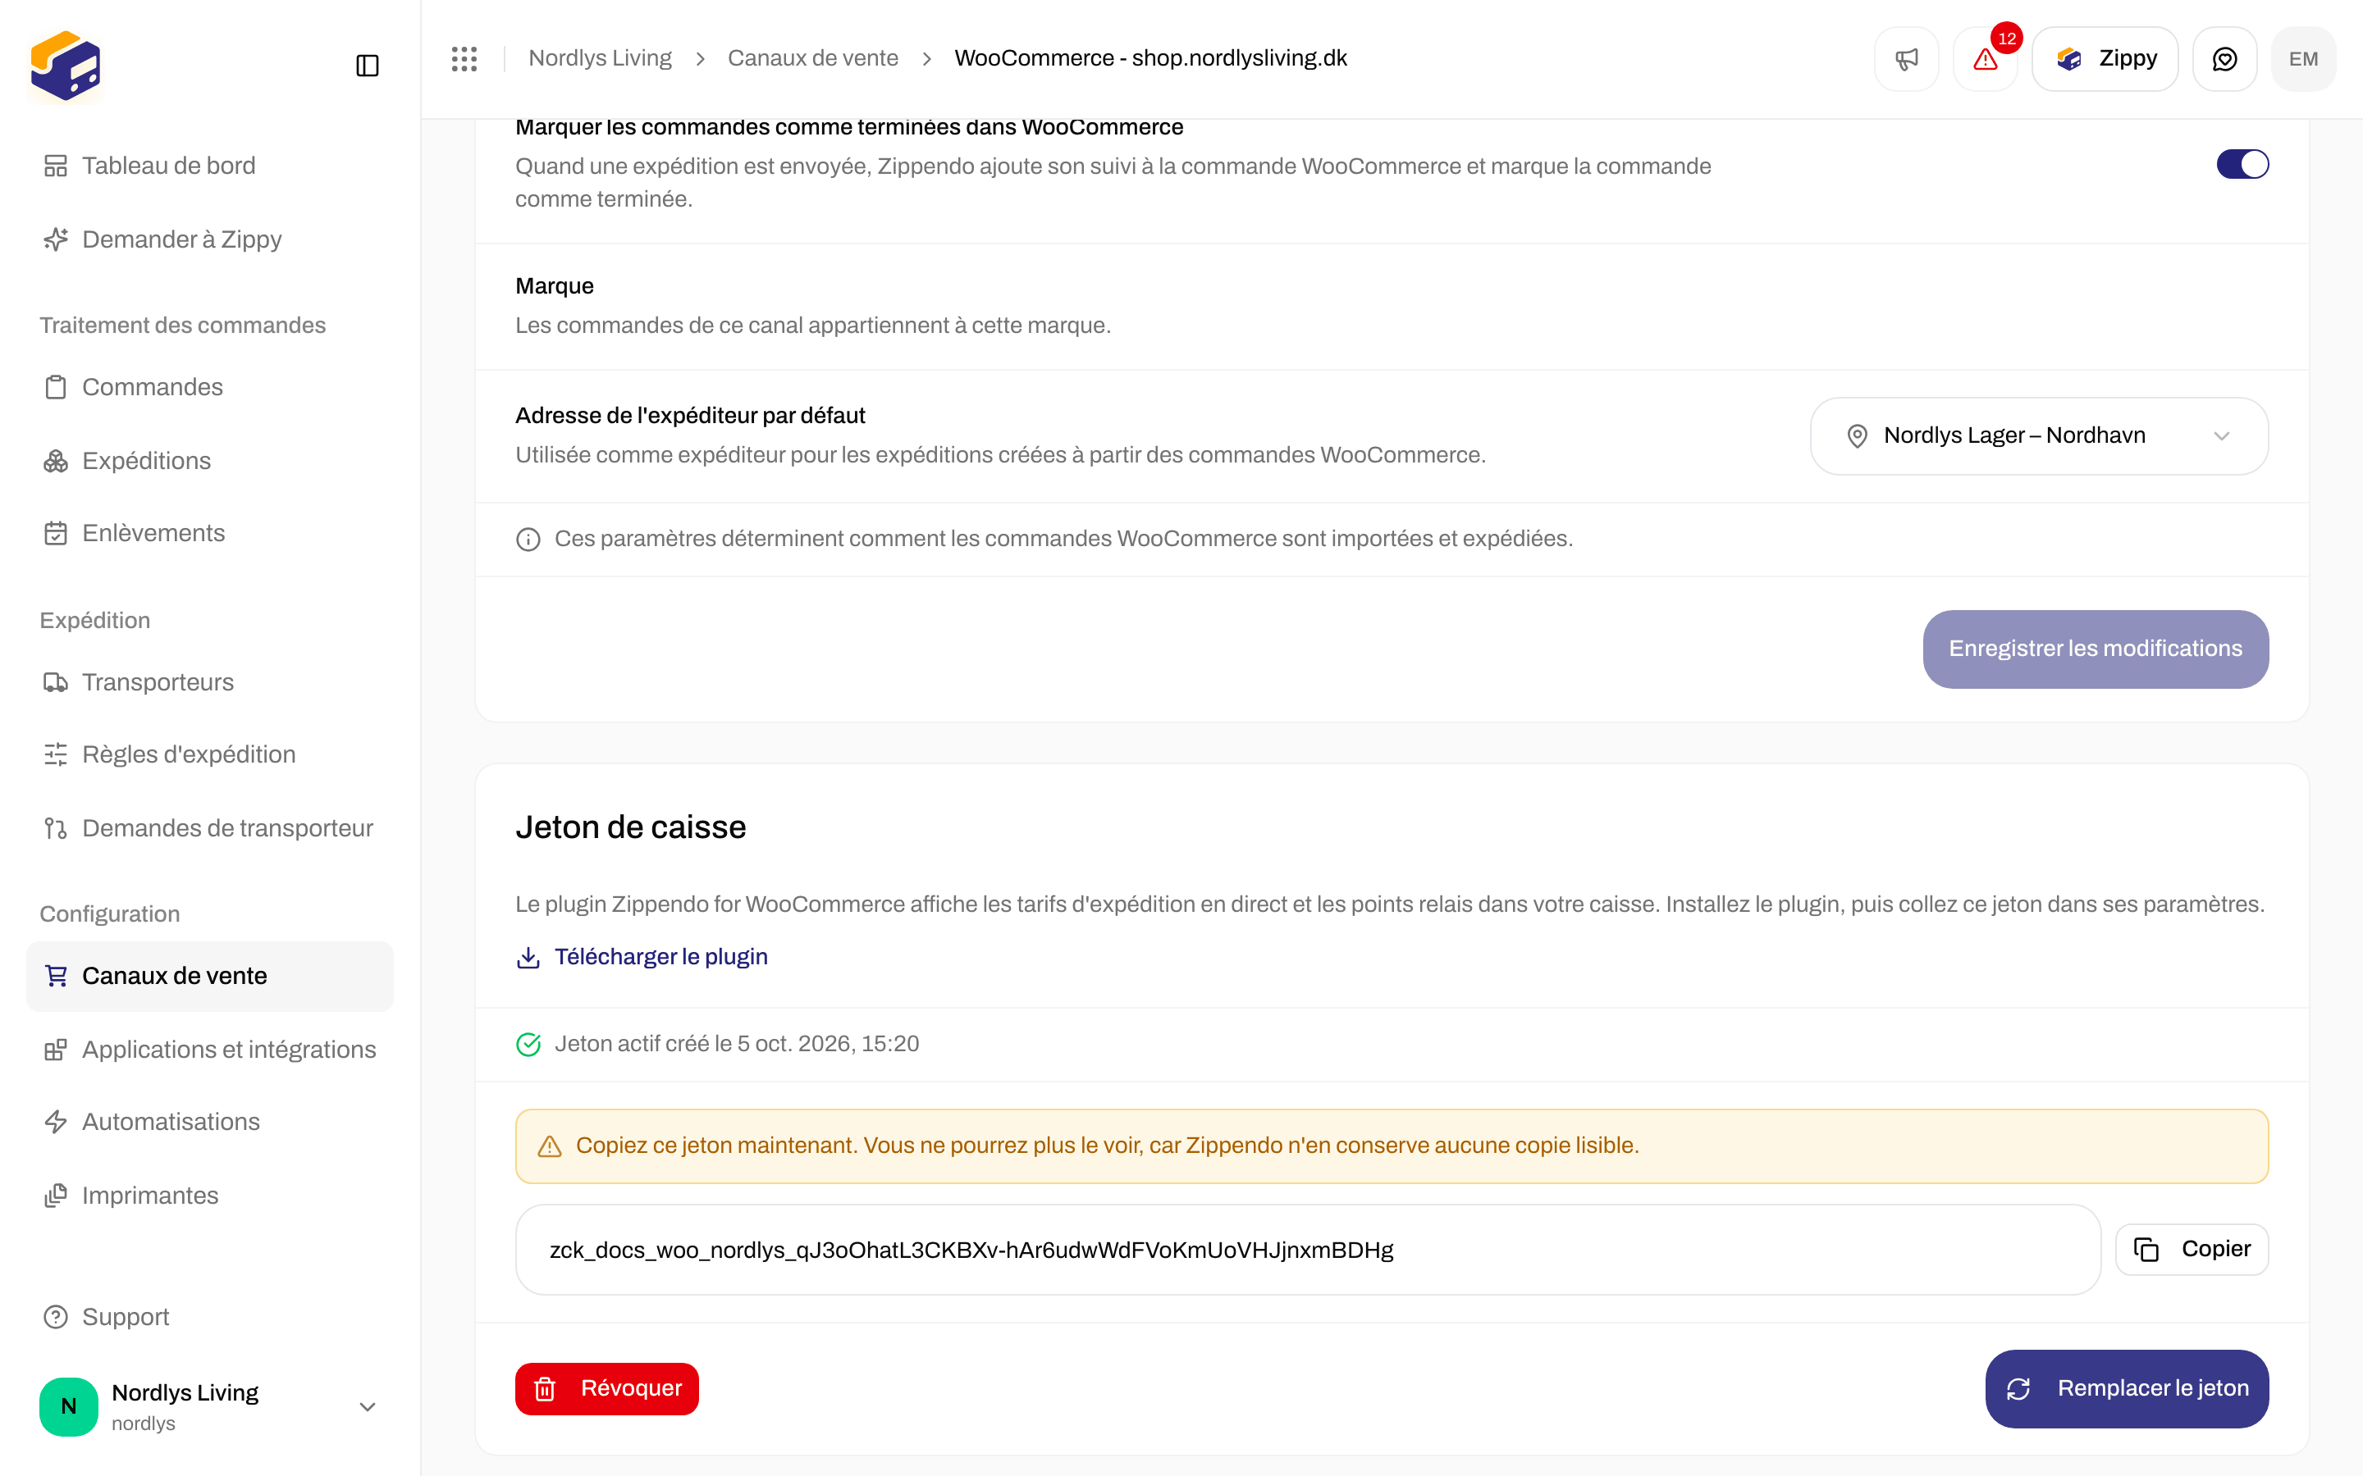2363x1476 pixels.
Task: Open the alerts warning icon with badge 12
Action: point(1985,58)
